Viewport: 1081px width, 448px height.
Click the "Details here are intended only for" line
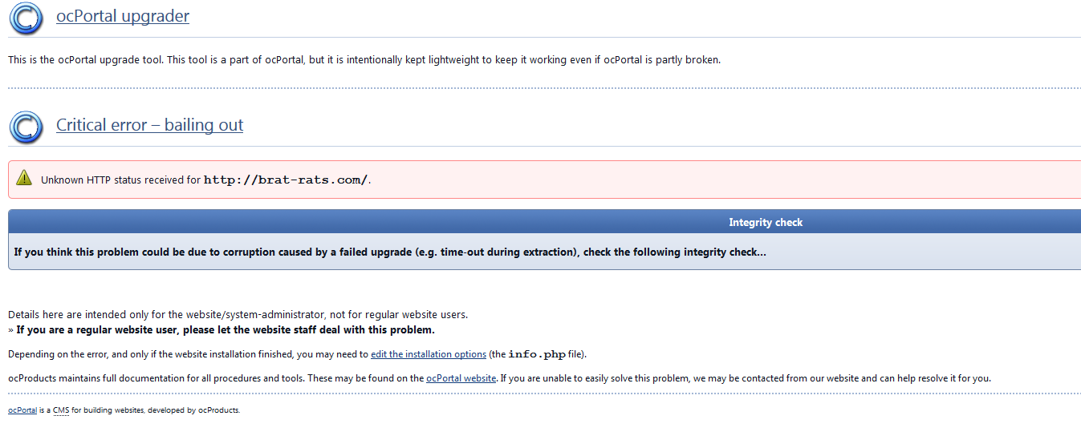coord(238,314)
